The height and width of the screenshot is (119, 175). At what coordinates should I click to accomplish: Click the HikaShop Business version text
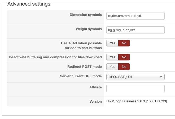(x=136, y=101)
